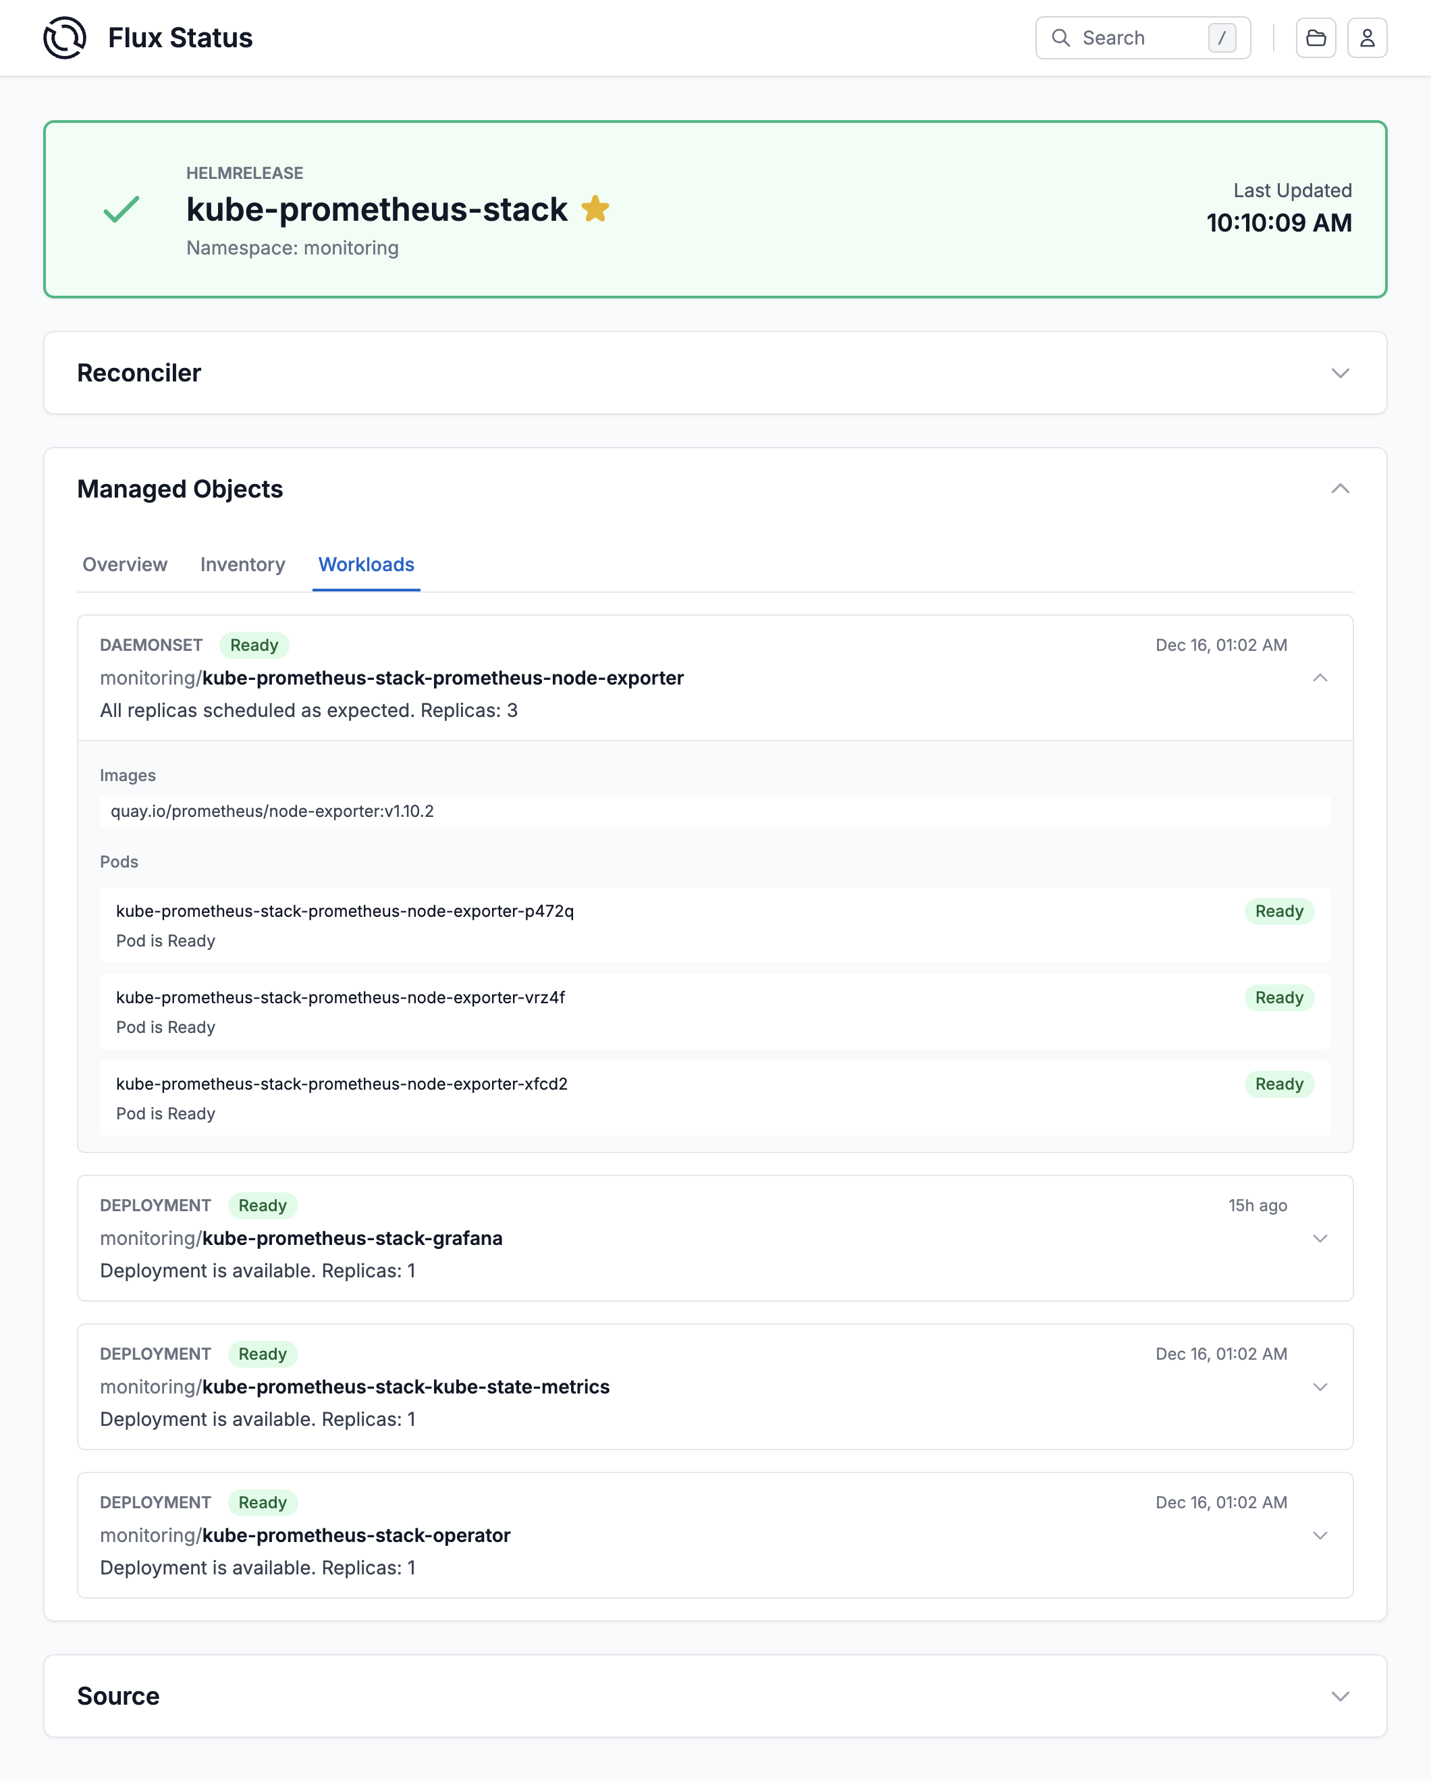Image resolution: width=1431 pixels, height=1781 pixels.
Task: Expand the kube-prometheus-stack-operator deployment
Action: point(1321,1536)
